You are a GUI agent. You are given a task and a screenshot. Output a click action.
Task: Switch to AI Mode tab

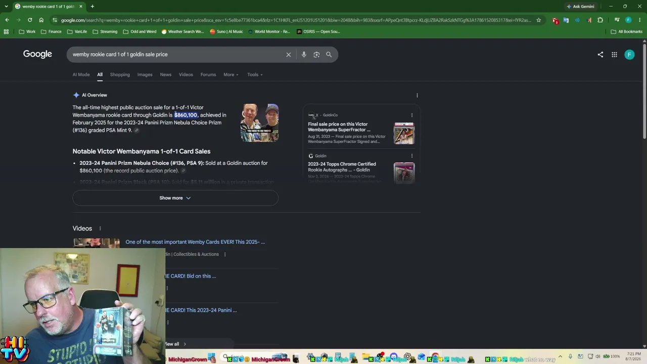point(81,75)
